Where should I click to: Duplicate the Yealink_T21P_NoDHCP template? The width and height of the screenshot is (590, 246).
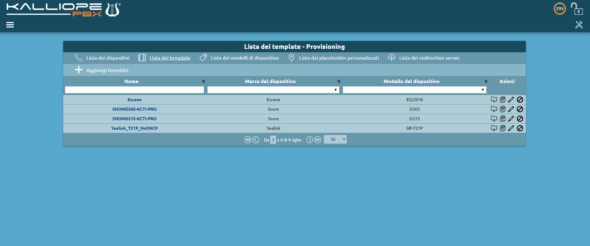click(503, 128)
